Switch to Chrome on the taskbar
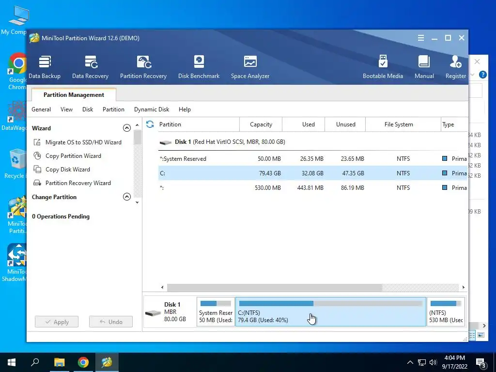This screenshot has height=372, width=496. click(x=83, y=362)
